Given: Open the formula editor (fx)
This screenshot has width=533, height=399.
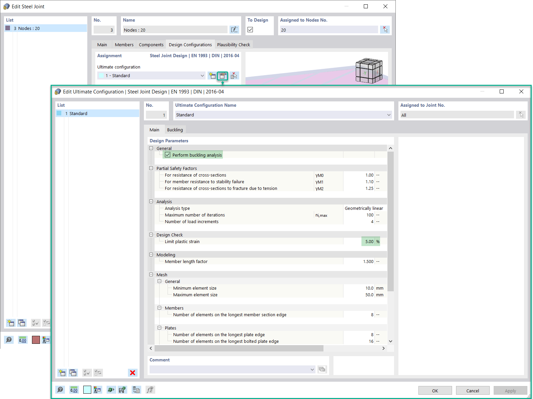Looking at the screenshot, I should [150, 389].
